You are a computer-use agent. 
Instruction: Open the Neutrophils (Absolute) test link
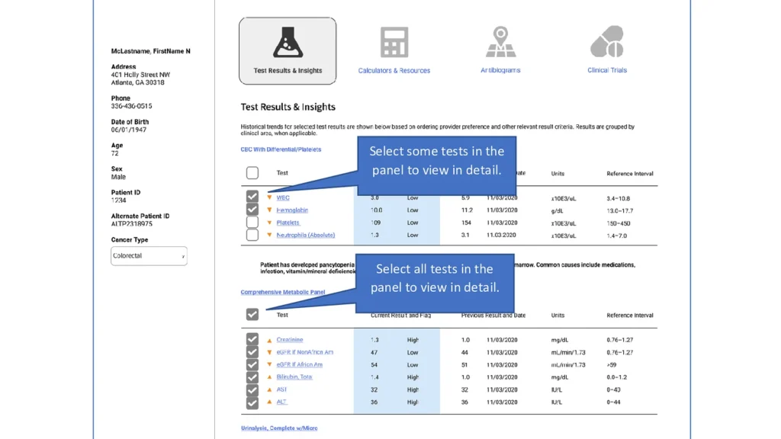(x=305, y=235)
